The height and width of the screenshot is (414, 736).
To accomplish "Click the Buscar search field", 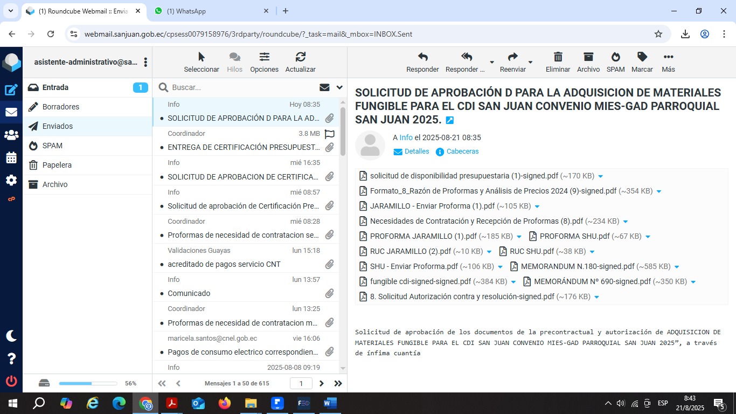I will pyautogui.click(x=242, y=87).
